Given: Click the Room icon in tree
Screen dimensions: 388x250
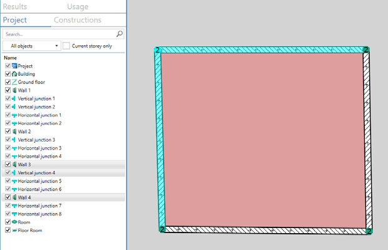Looking at the screenshot, I should tap(14, 222).
